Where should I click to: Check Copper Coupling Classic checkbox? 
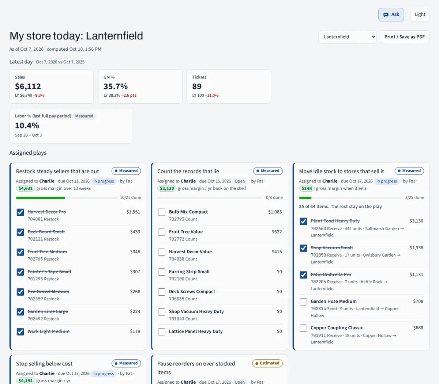click(x=303, y=328)
